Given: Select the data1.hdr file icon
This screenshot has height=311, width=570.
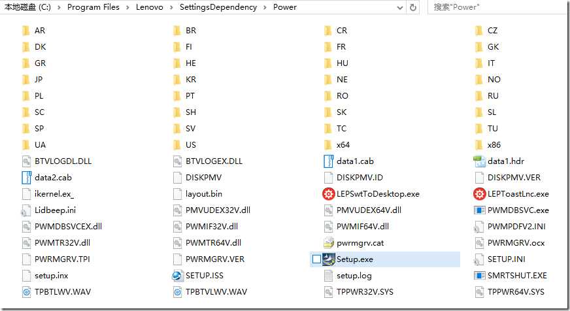Looking at the screenshot, I should point(480,161).
